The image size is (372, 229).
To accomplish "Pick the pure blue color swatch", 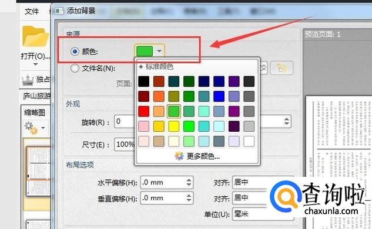I will pyautogui.click(x=219, y=97).
